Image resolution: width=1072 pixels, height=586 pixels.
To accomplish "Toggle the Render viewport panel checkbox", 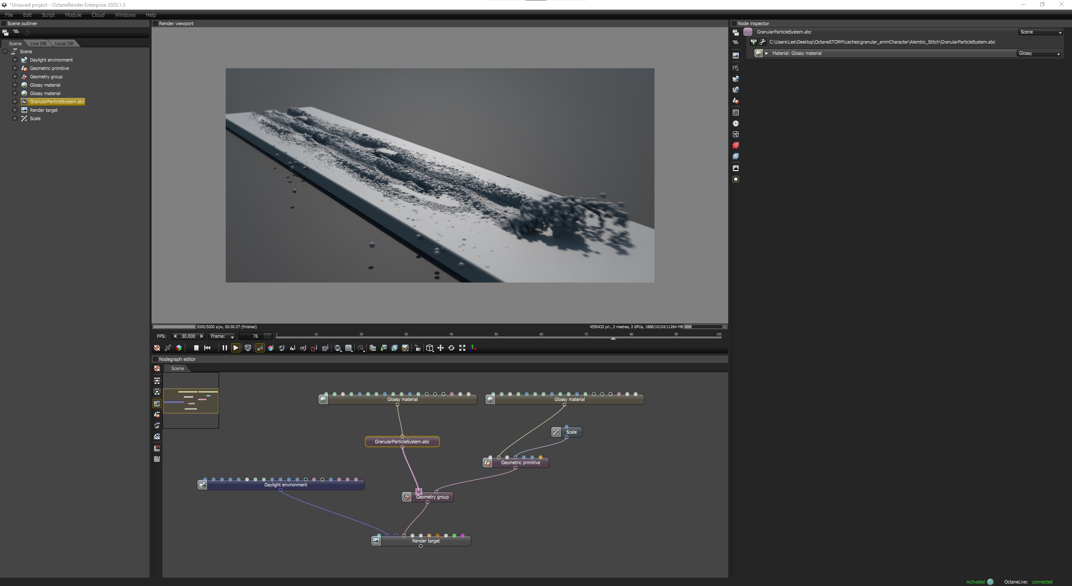I will (155, 23).
